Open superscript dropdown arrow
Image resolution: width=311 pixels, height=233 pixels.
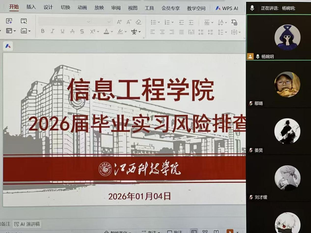98,32
